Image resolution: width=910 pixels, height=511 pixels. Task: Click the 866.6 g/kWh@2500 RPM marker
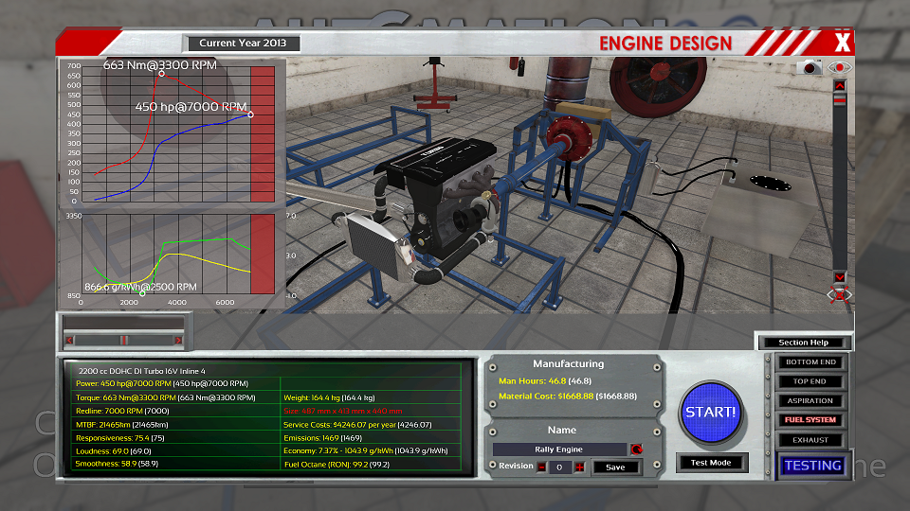142,293
